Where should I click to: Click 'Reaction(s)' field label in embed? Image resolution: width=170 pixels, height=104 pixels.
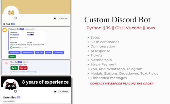[14, 38]
